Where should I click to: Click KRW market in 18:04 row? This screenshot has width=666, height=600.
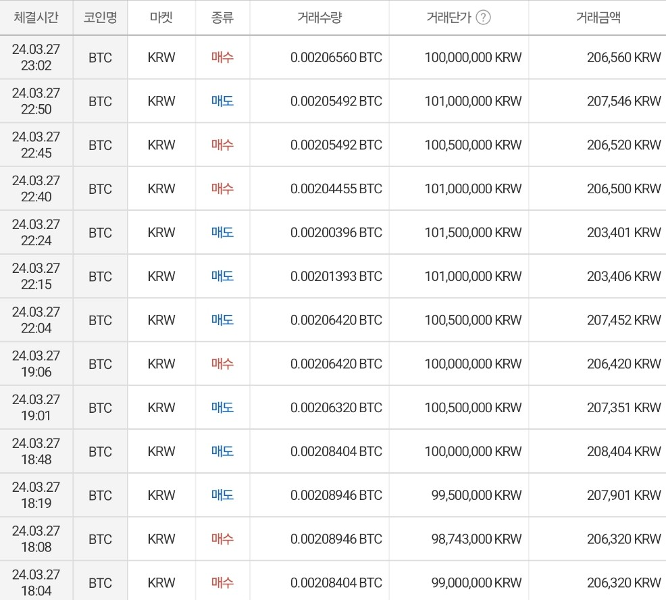pos(161,582)
